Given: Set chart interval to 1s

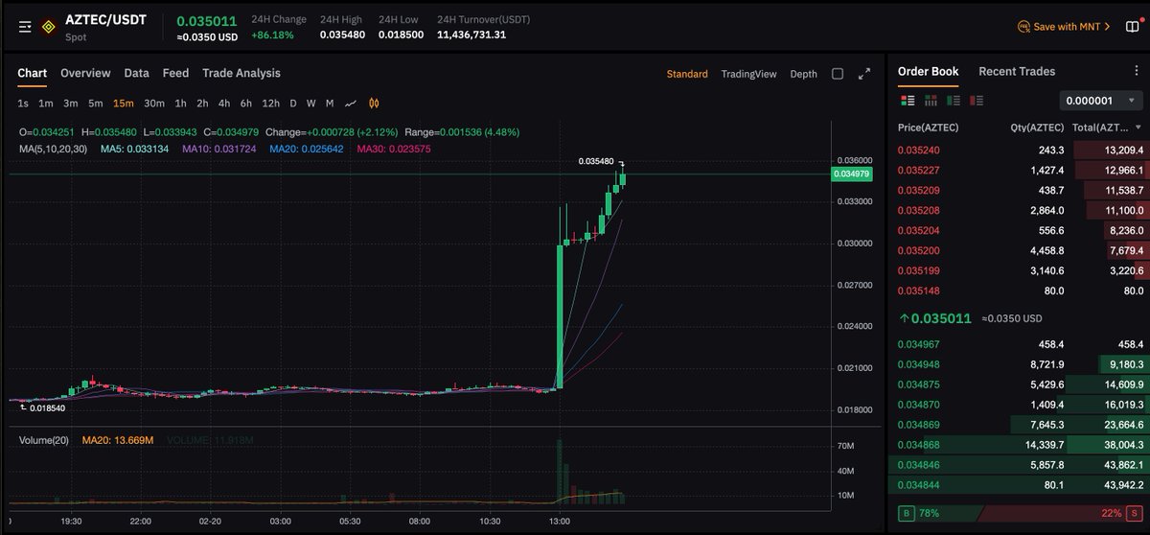Looking at the screenshot, I should click(x=23, y=104).
